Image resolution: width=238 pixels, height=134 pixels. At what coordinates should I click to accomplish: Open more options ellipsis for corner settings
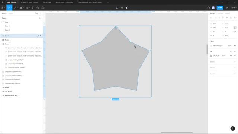click(235, 32)
